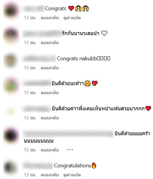Click ตอบกลับ under ยินดีด้วยยยยคร้าบ comment
Screen dimensions: 153x179
(50, 150)
